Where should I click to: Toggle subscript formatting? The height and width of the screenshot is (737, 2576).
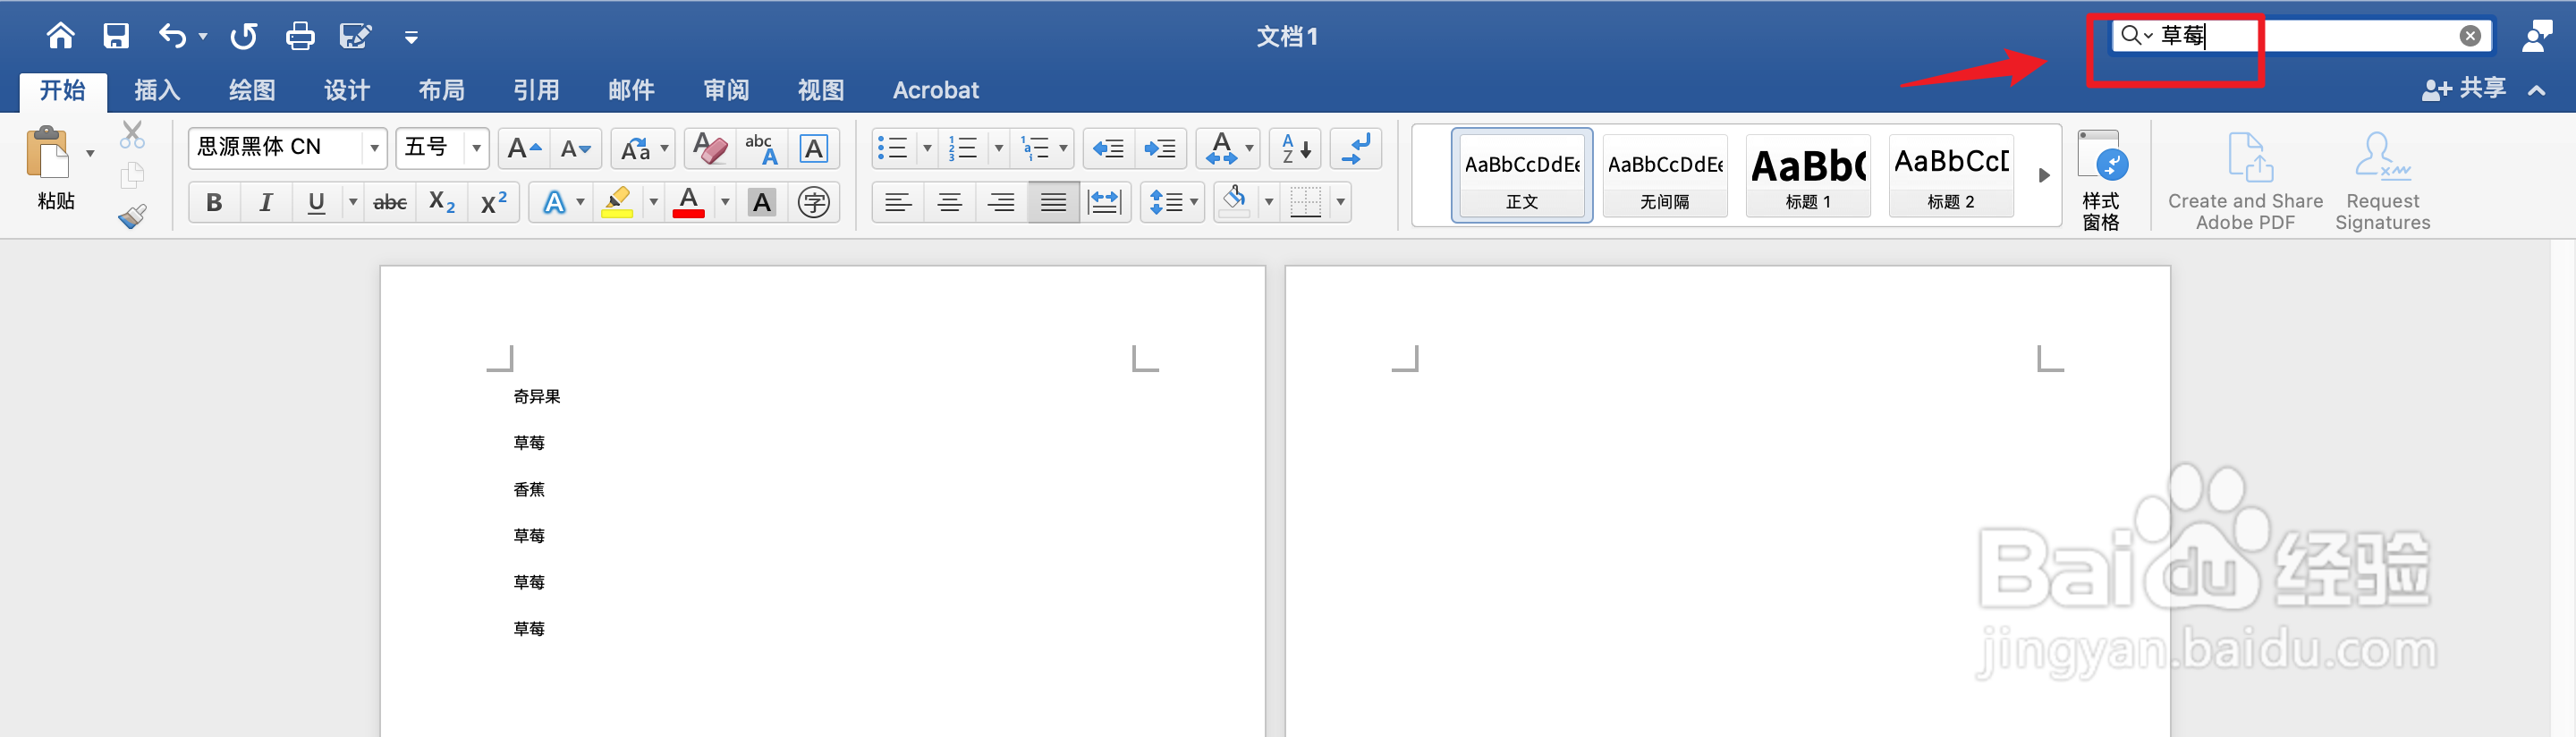point(442,203)
